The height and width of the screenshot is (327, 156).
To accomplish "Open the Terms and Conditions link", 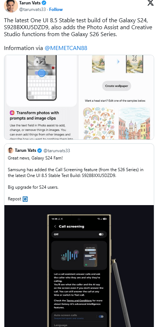I will click(79, 300).
